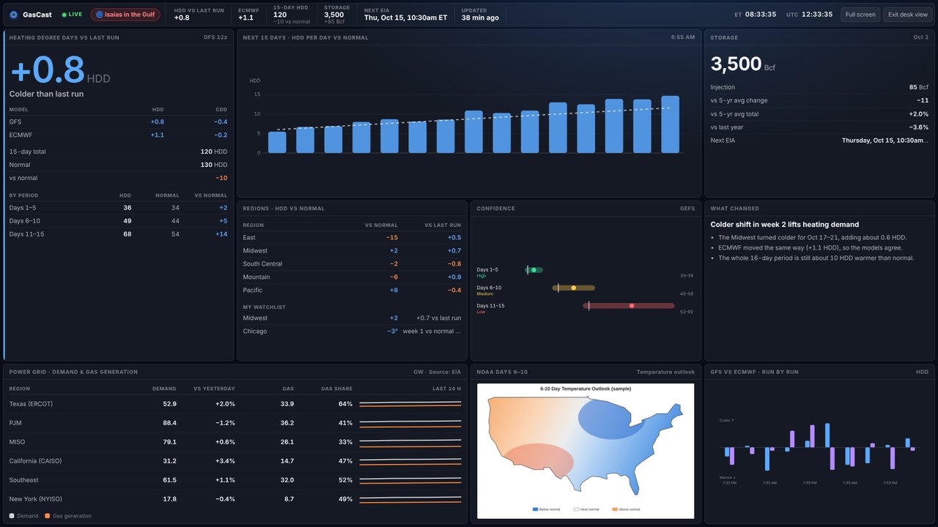Click the vs last year −3.6% row
938x527 pixels.
coord(819,127)
